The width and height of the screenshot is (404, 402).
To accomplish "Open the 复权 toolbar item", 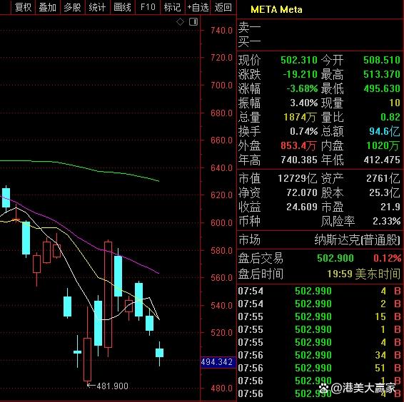I will point(23,7).
